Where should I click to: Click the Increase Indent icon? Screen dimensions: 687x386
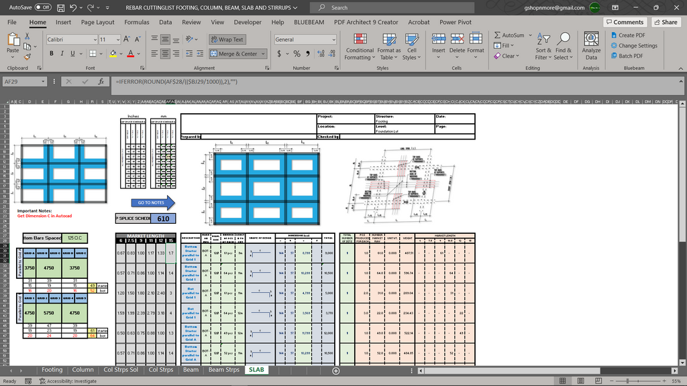point(200,54)
